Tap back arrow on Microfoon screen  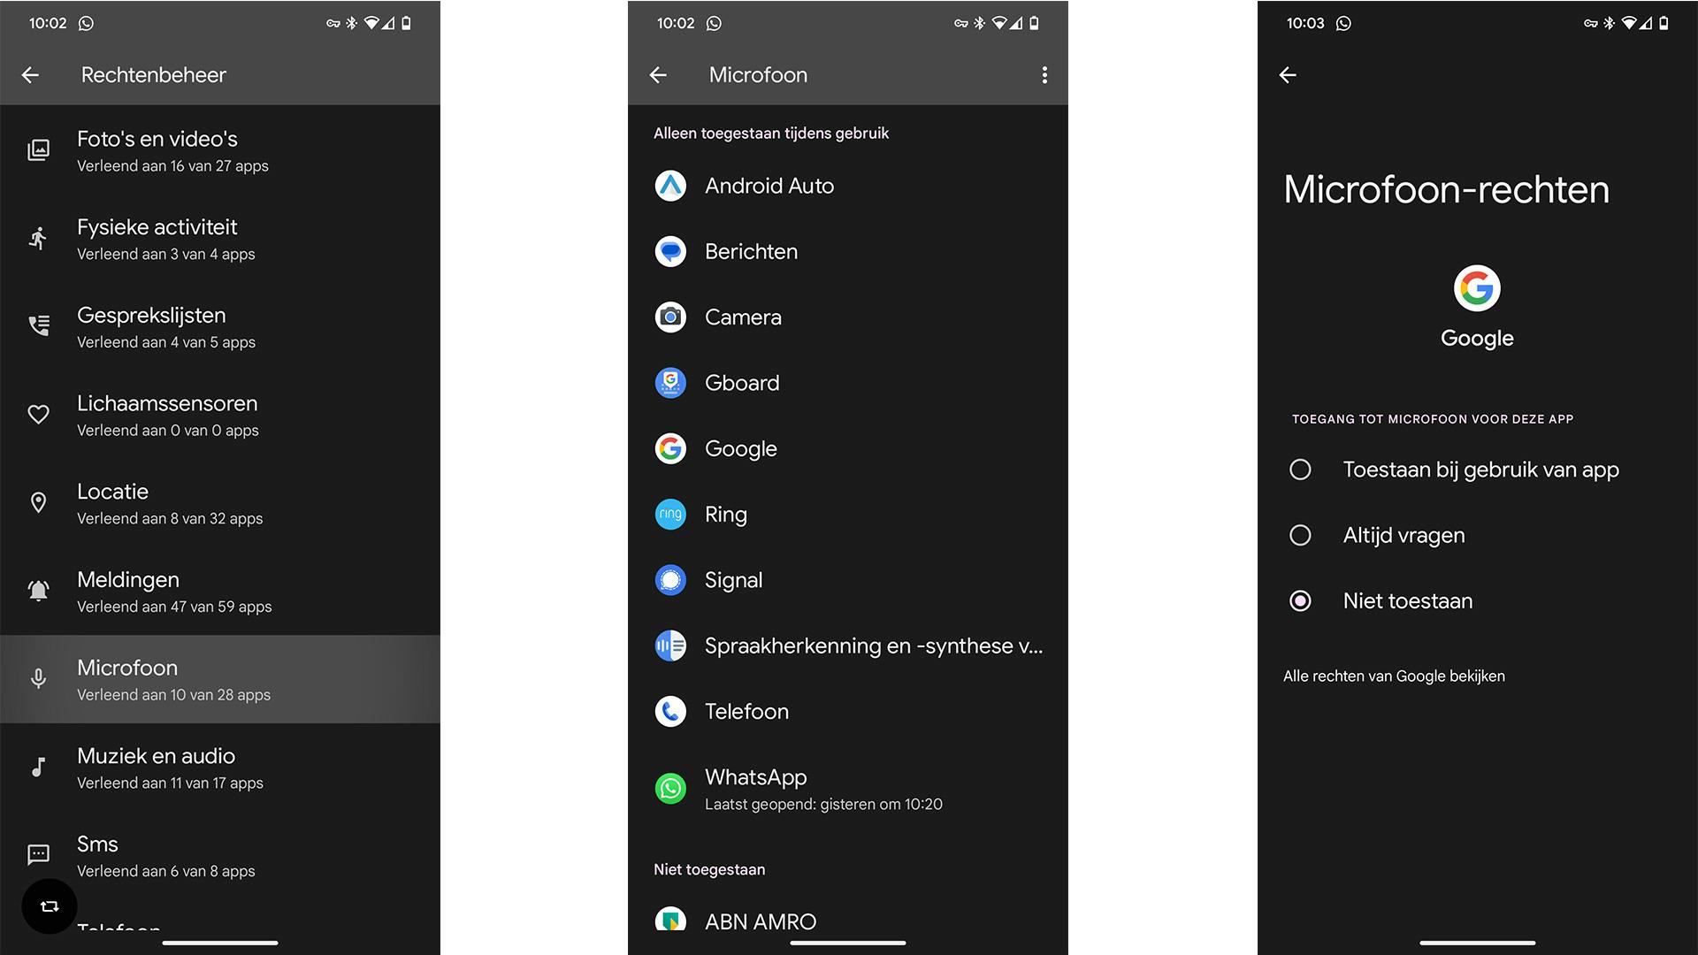point(658,75)
